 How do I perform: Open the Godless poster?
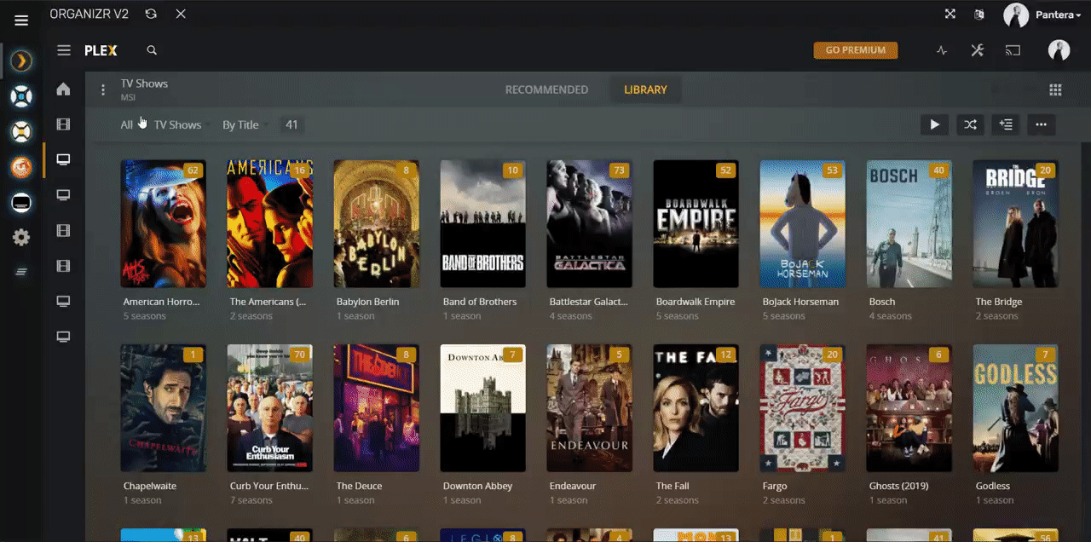(x=1015, y=408)
